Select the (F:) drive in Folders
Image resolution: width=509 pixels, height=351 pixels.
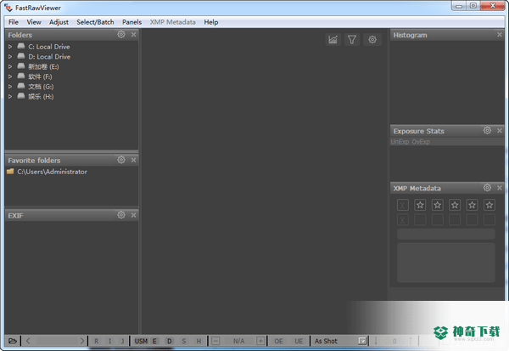point(40,76)
